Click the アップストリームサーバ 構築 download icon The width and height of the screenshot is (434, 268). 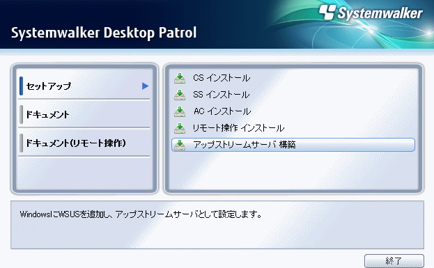(180, 145)
